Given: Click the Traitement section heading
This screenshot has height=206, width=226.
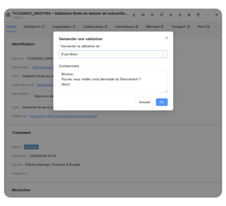Looking at the screenshot, I should click(21, 133).
